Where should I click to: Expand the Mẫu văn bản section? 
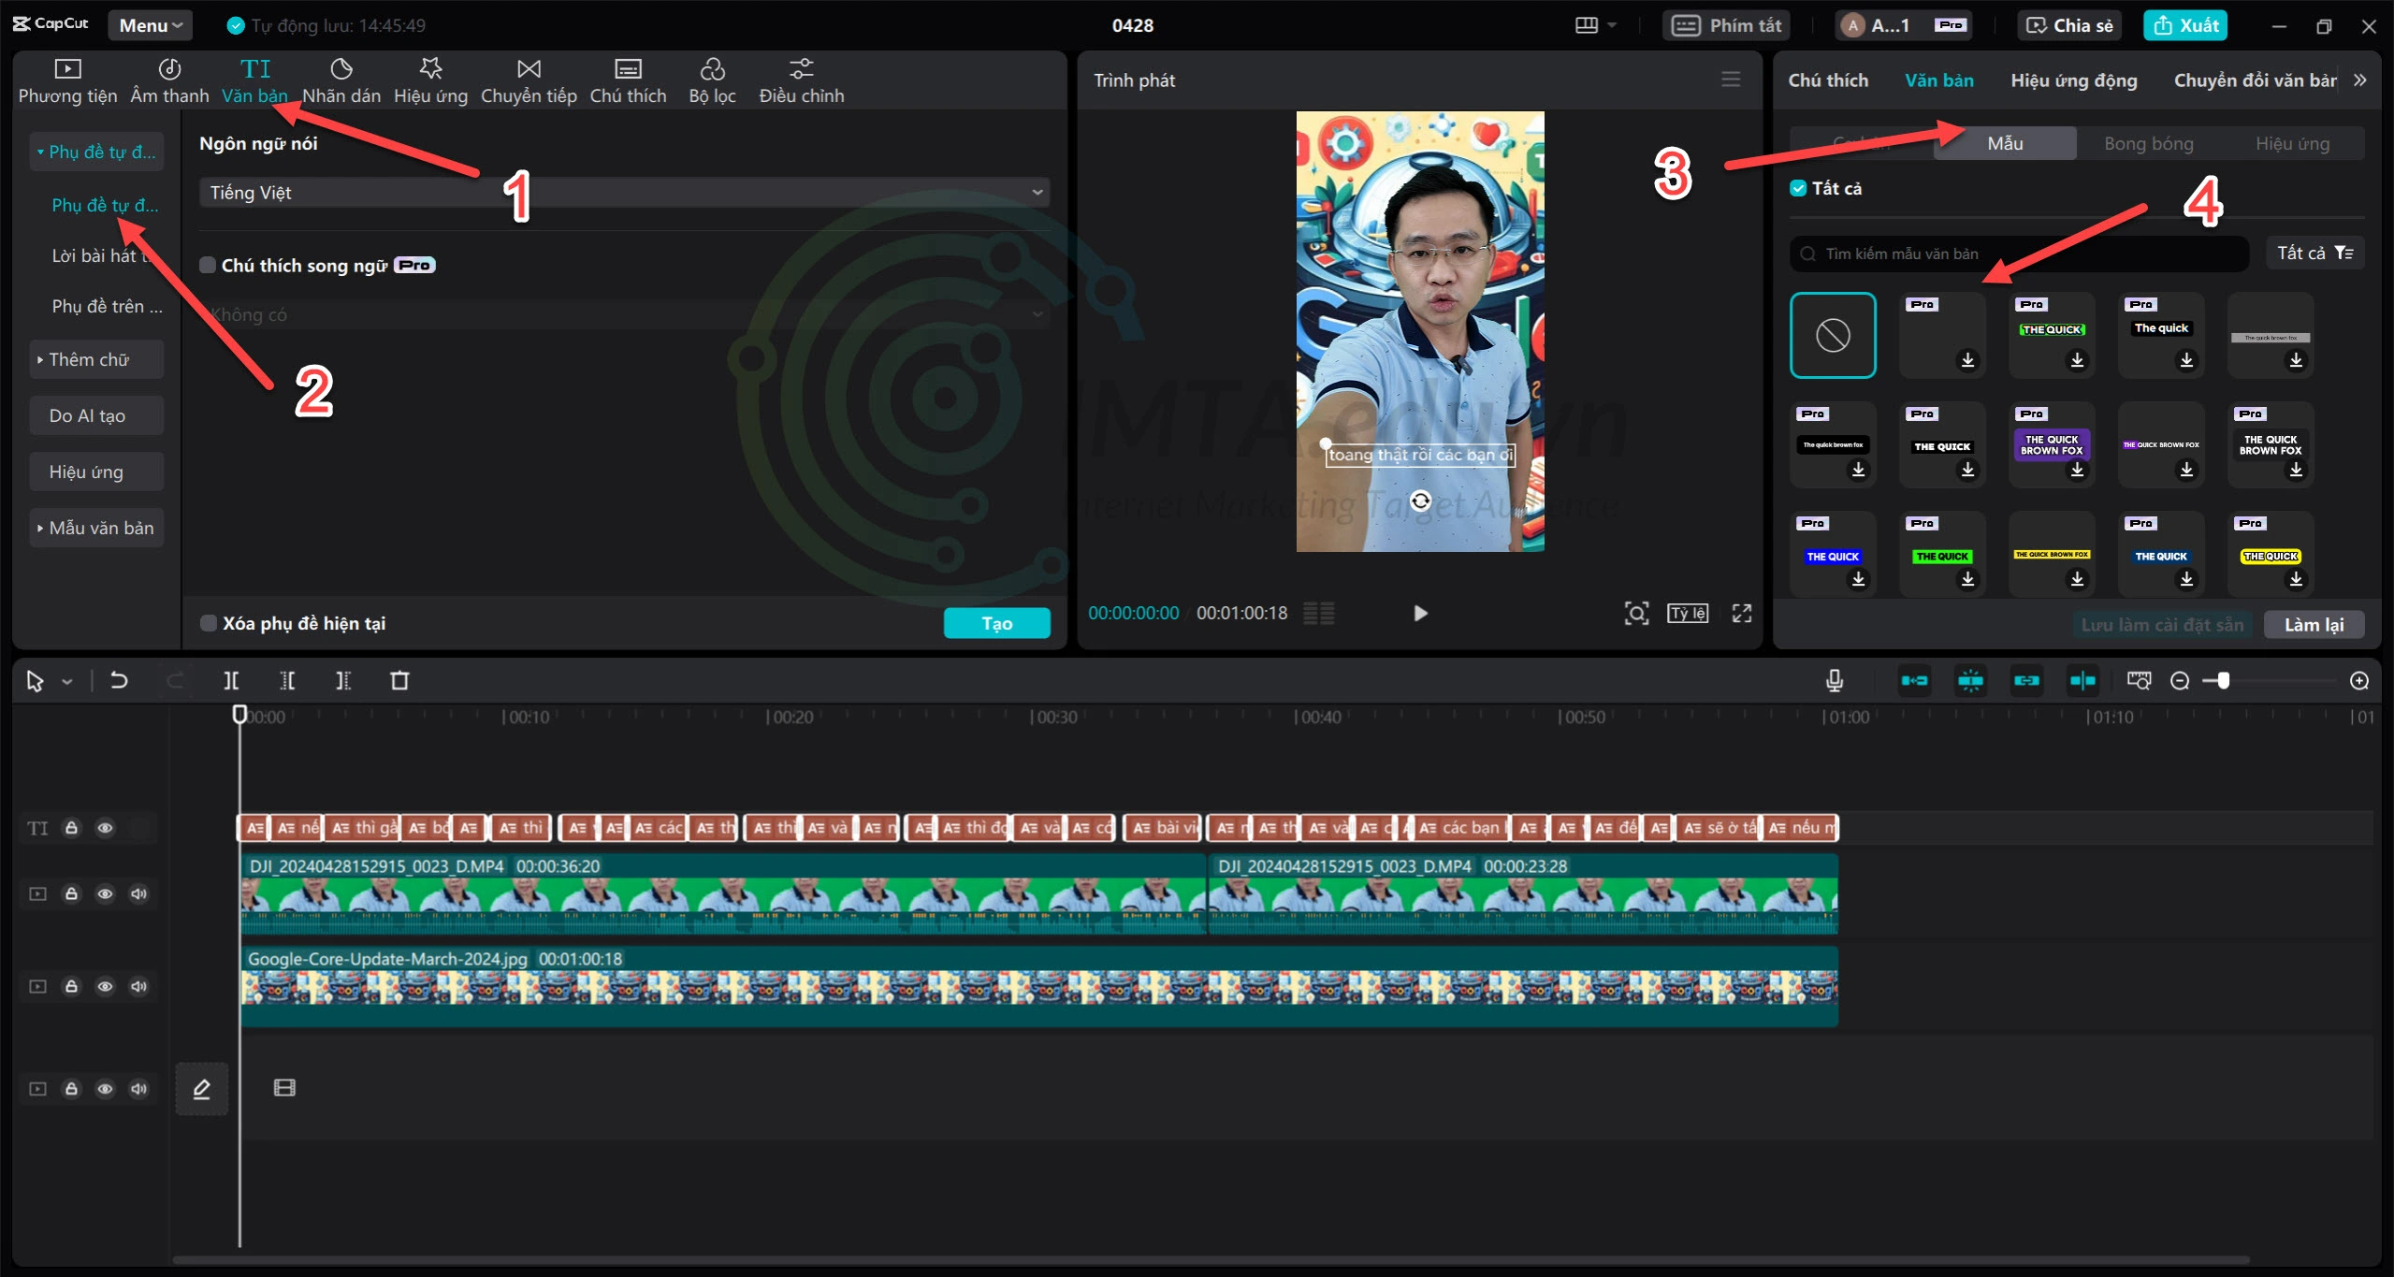pyautogui.click(x=96, y=528)
